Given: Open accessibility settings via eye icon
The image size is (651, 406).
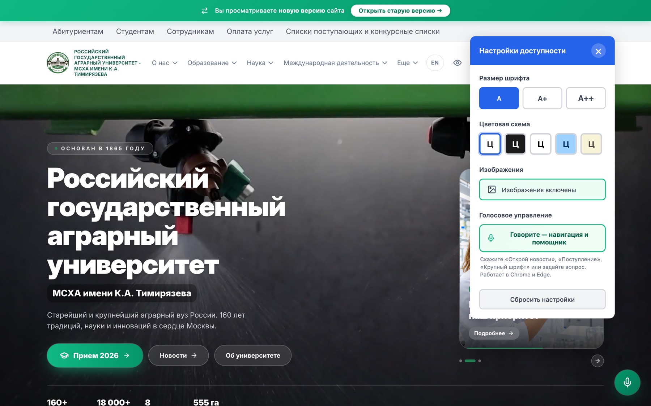Looking at the screenshot, I should [457, 63].
